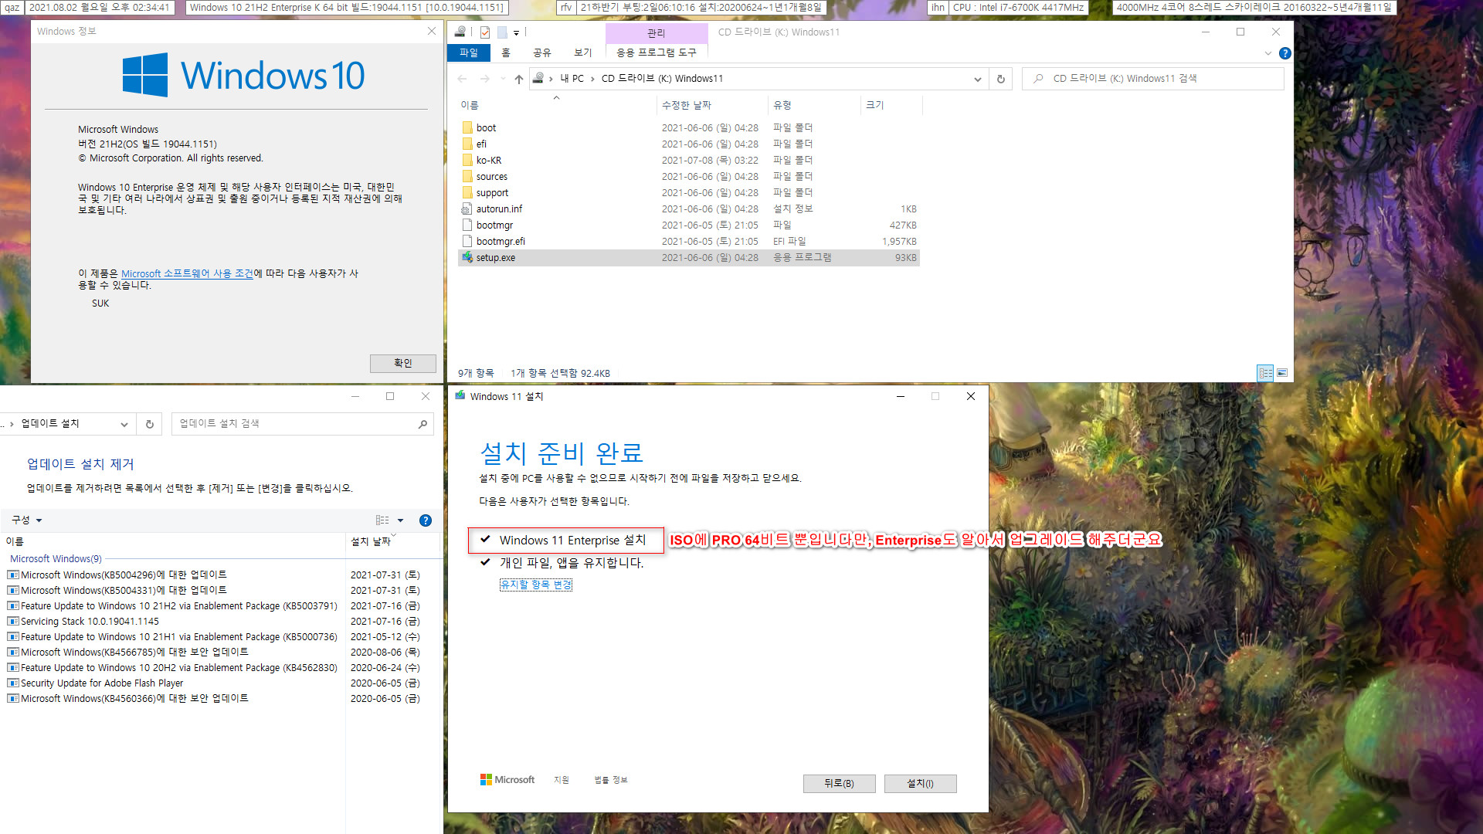Open help in the updates window
The width and height of the screenshot is (1483, 834).
click(425, 520)
